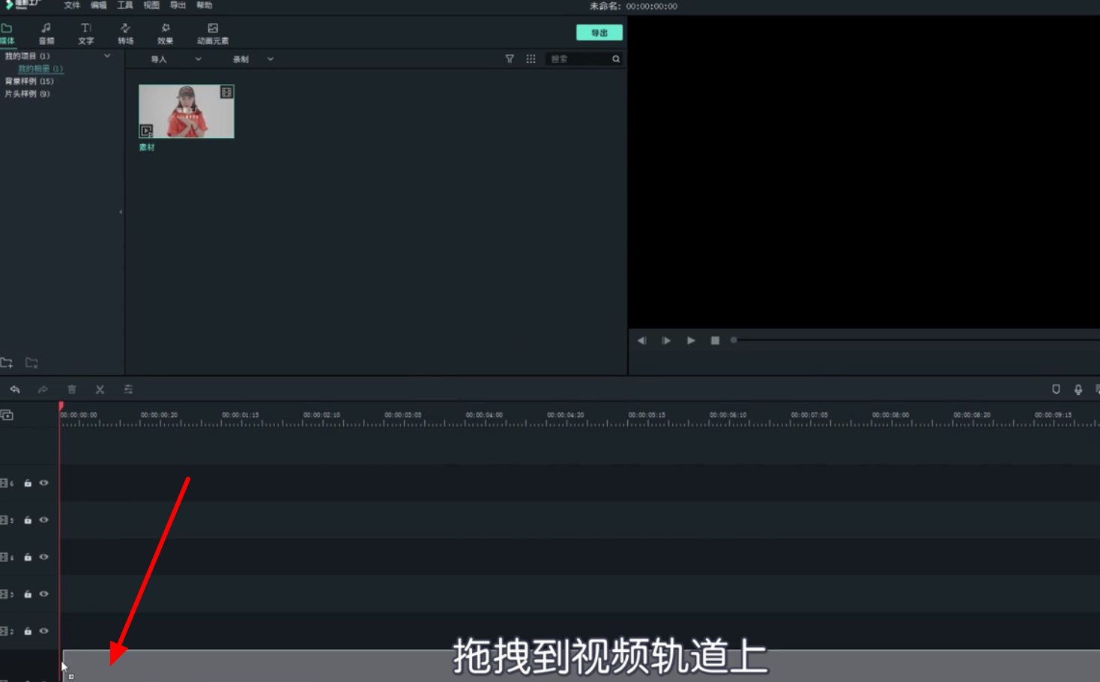This screenshot has height=682, width=1100.
Task: Open the 音频 (Audio) panel
Action: [x=46, y=33]
